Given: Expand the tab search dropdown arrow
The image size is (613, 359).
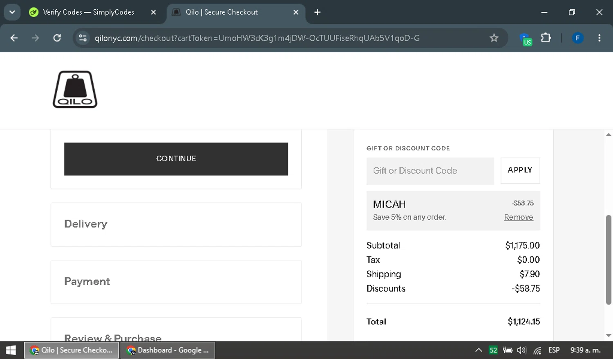Looking at the screenshot, I should [12, 12].
